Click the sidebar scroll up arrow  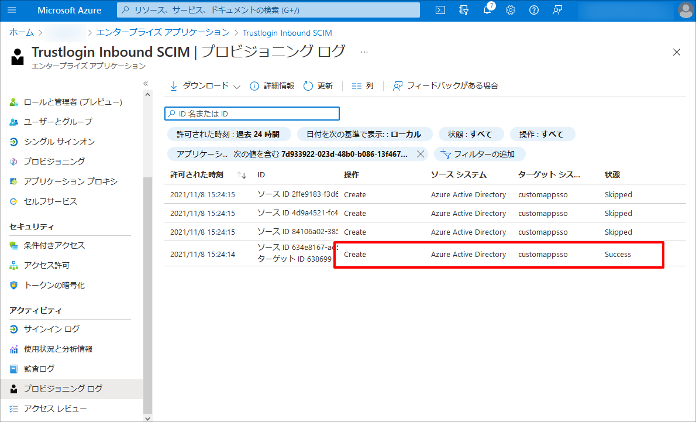click(148, 95)
